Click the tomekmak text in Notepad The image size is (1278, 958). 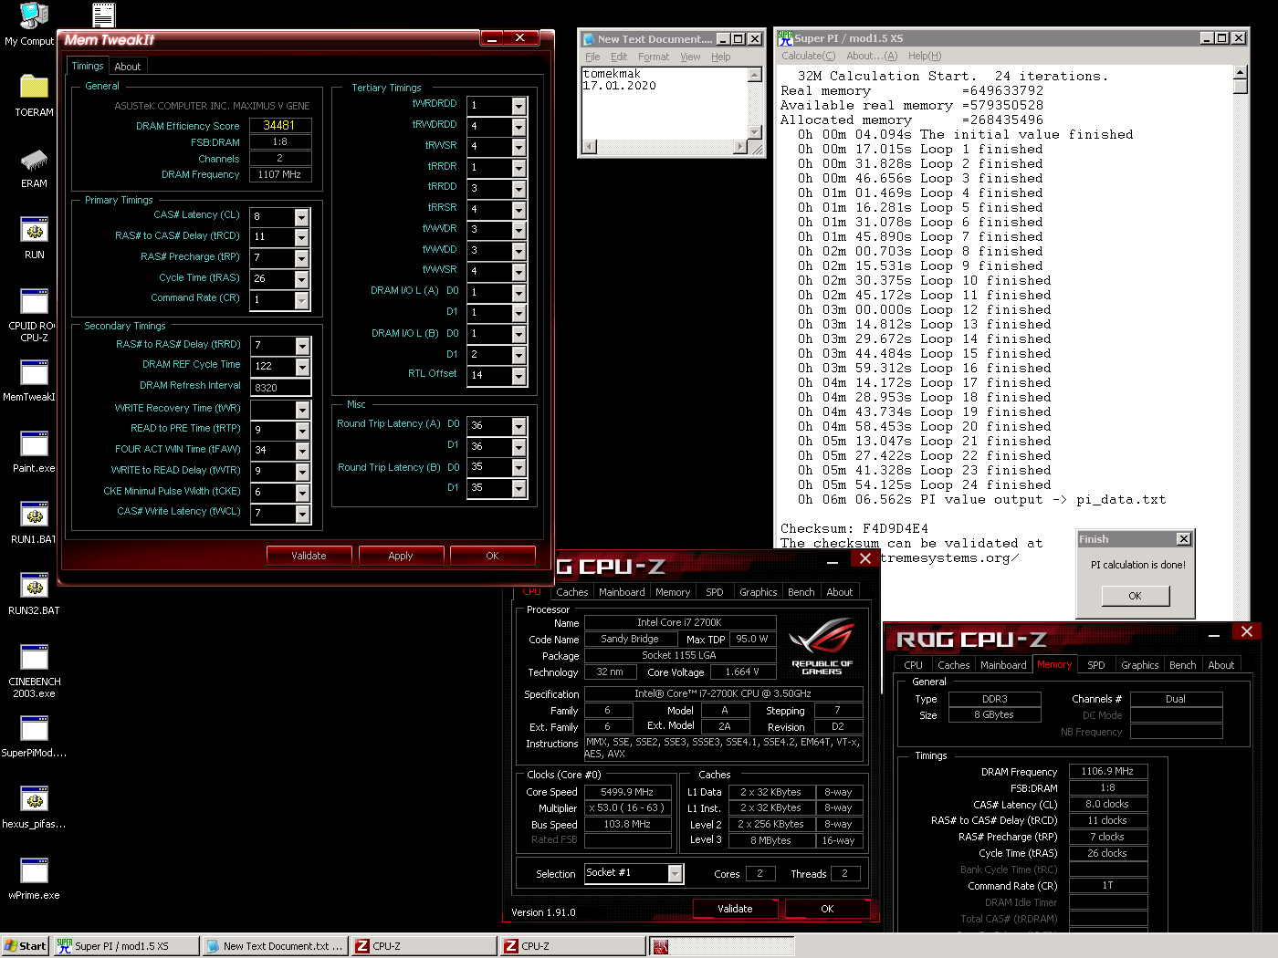[x=612, y=74]
